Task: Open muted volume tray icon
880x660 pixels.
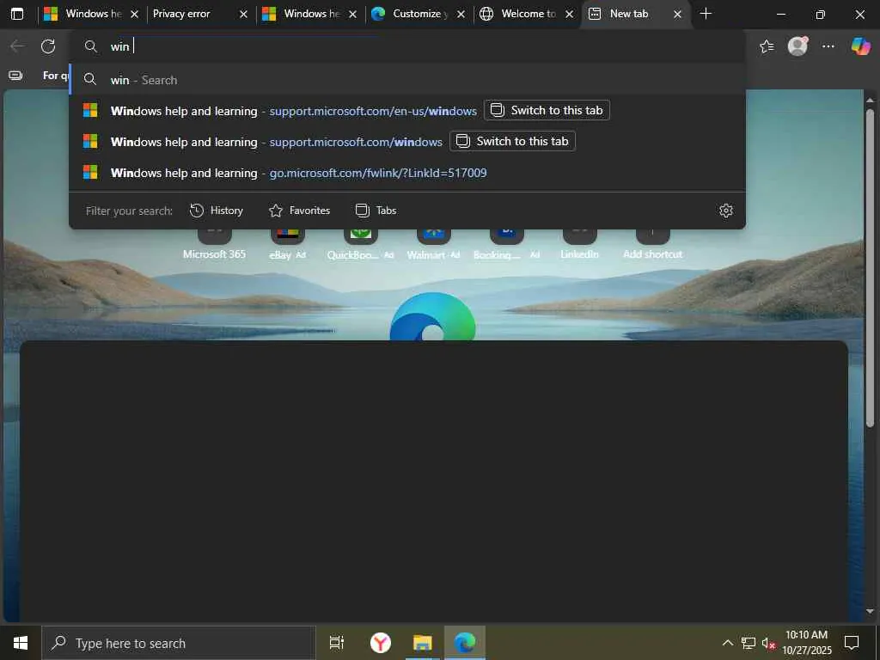Action: [768, 643]
